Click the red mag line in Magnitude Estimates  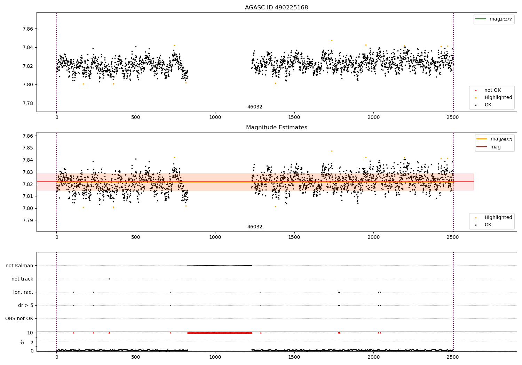[x=255, y=182]
